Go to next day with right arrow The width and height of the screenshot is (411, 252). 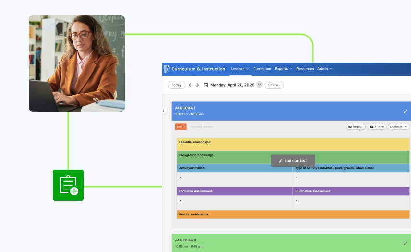(197, 85)
